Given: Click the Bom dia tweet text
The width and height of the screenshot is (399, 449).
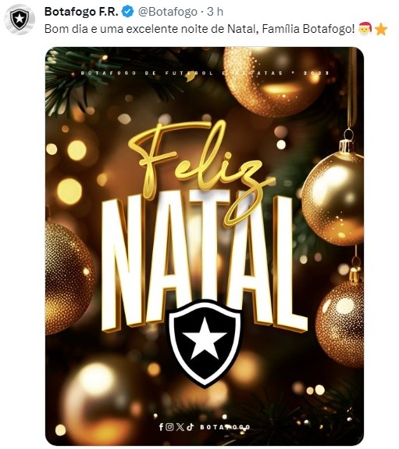Looking at the screenshot, I should (x=200, y=29).
